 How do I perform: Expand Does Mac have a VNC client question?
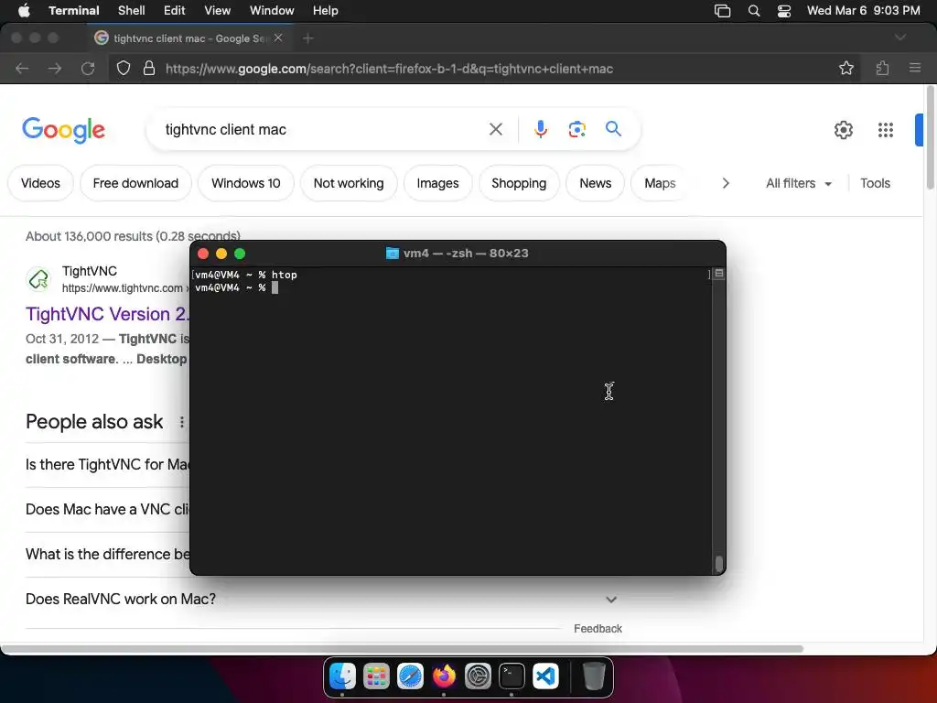pos(108,509)
